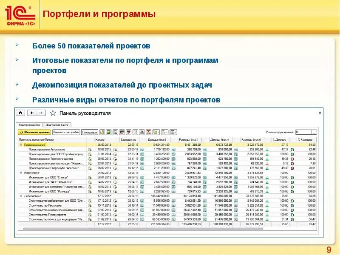Viewport: 340px width, 255px height.
Task: Click red warning triangle in Надежн... corporation row
Action: pyautogui.click(x=267, y=164)
